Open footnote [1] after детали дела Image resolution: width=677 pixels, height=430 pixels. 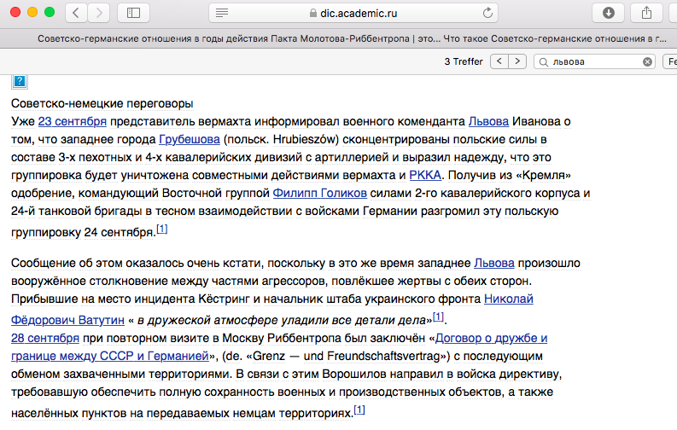(438, 317)
